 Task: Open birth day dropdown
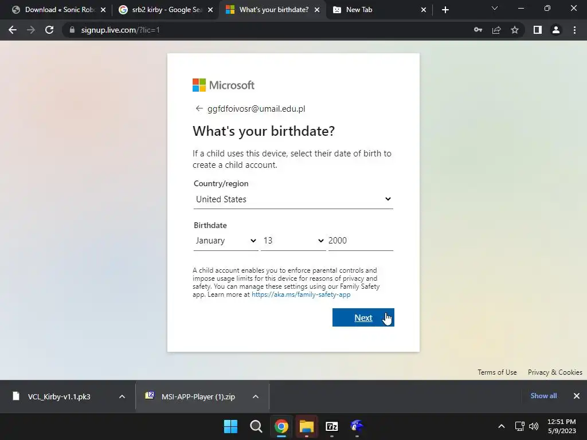click(x=293, y=241)
